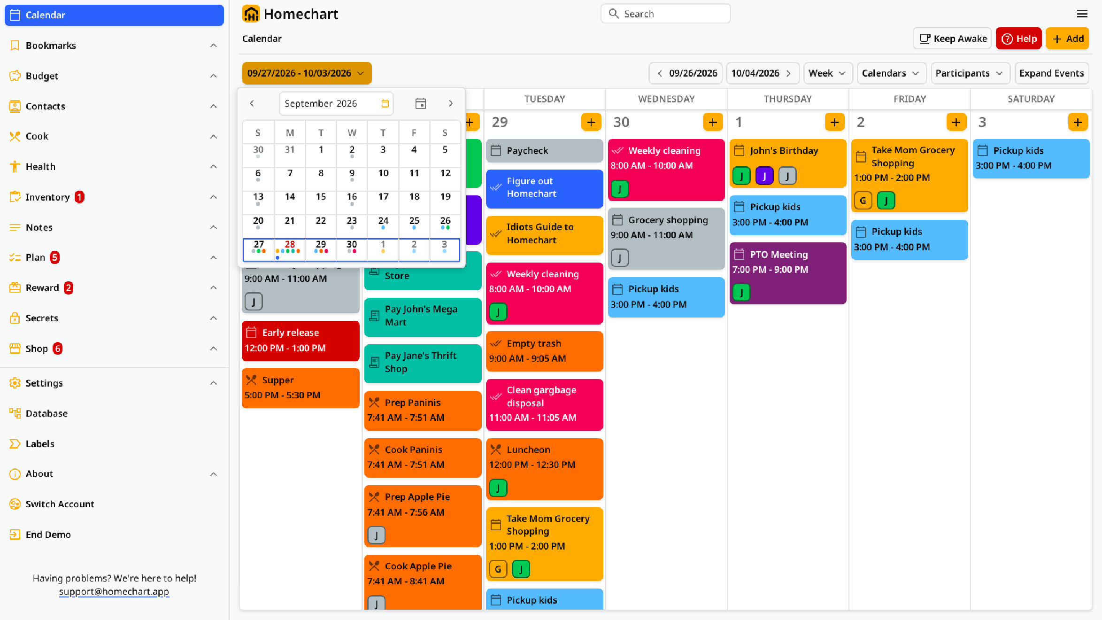This screenshot has width=1102, height=620.
Task: Select Calendar in the sidebar
Action: click(114, 15)
